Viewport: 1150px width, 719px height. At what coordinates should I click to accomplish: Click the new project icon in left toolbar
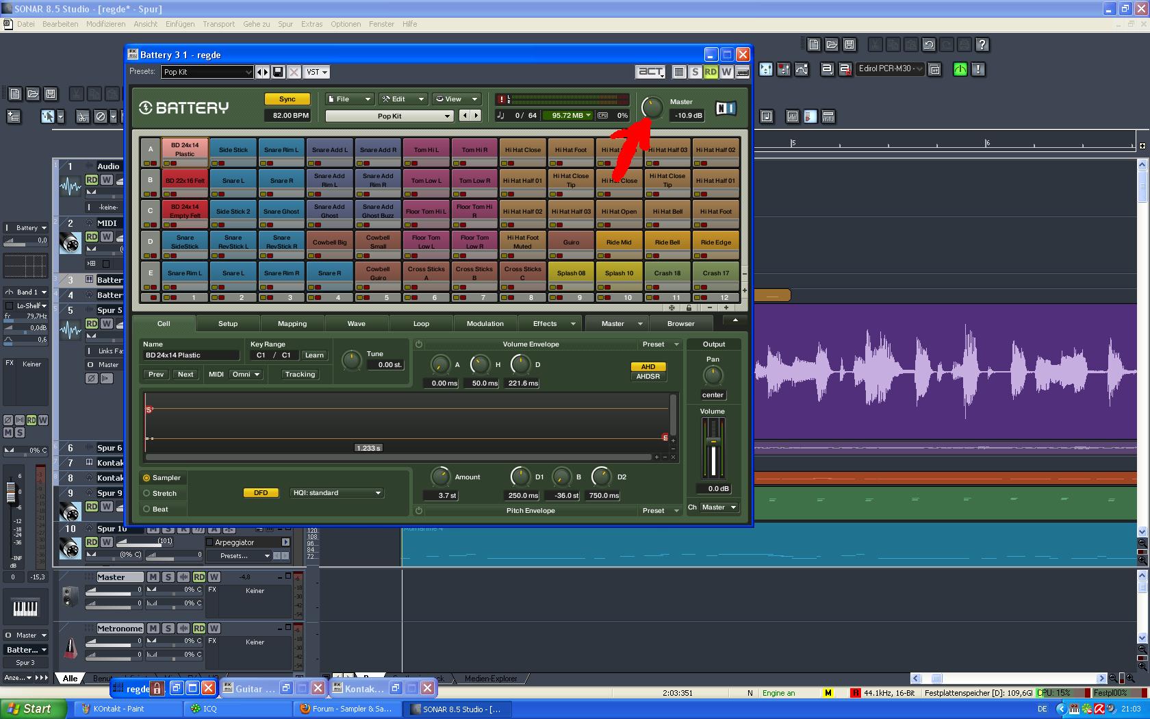[15, 94]
